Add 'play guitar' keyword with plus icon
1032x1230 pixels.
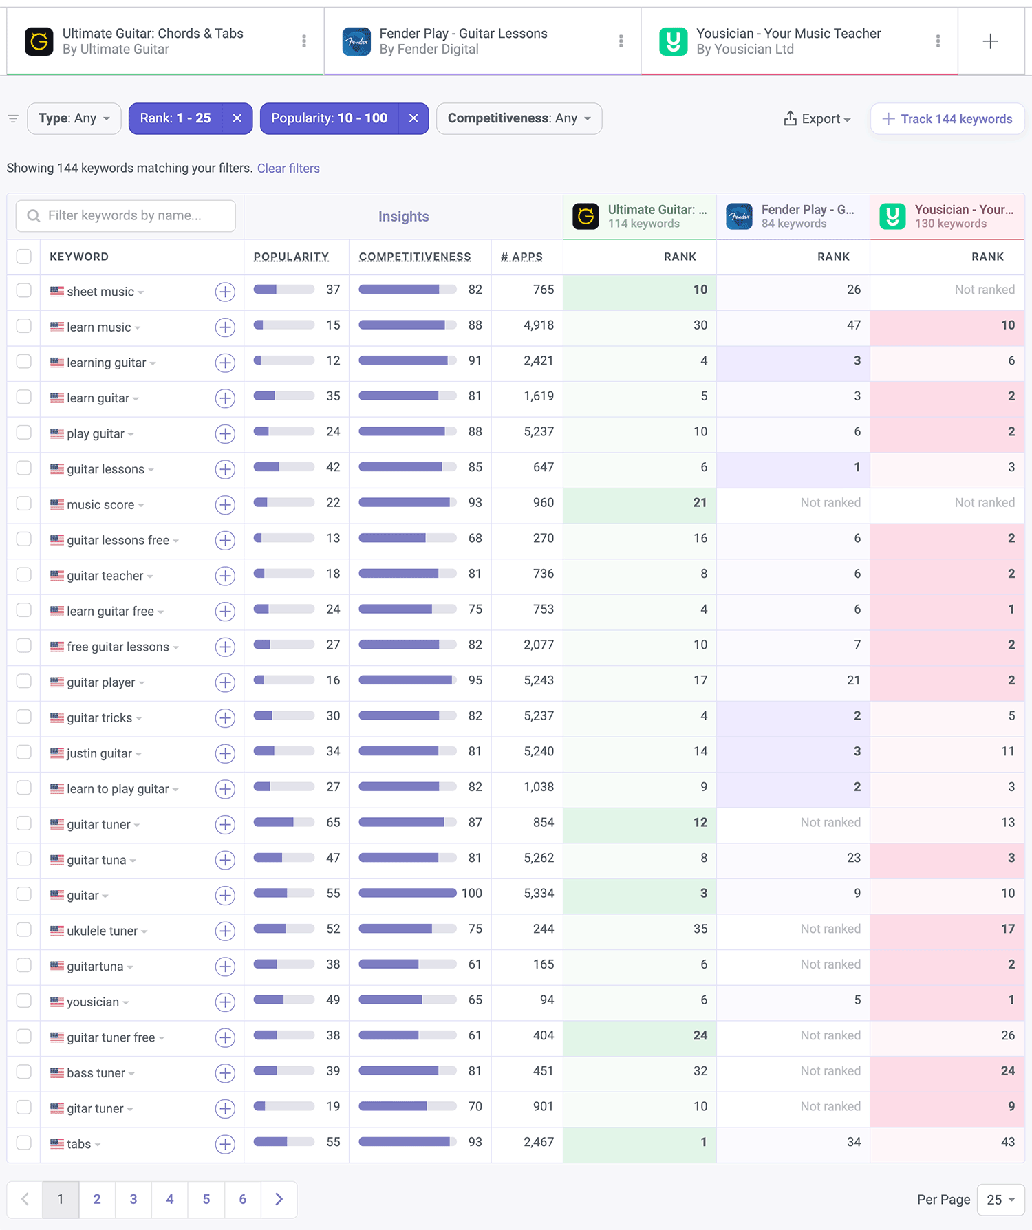point(225,434)
